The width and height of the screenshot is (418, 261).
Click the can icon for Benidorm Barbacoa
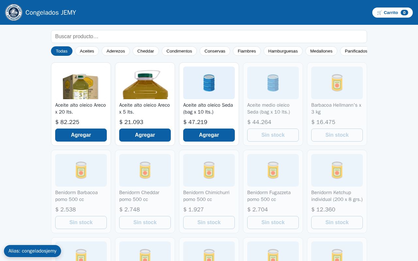pos(81,170)
